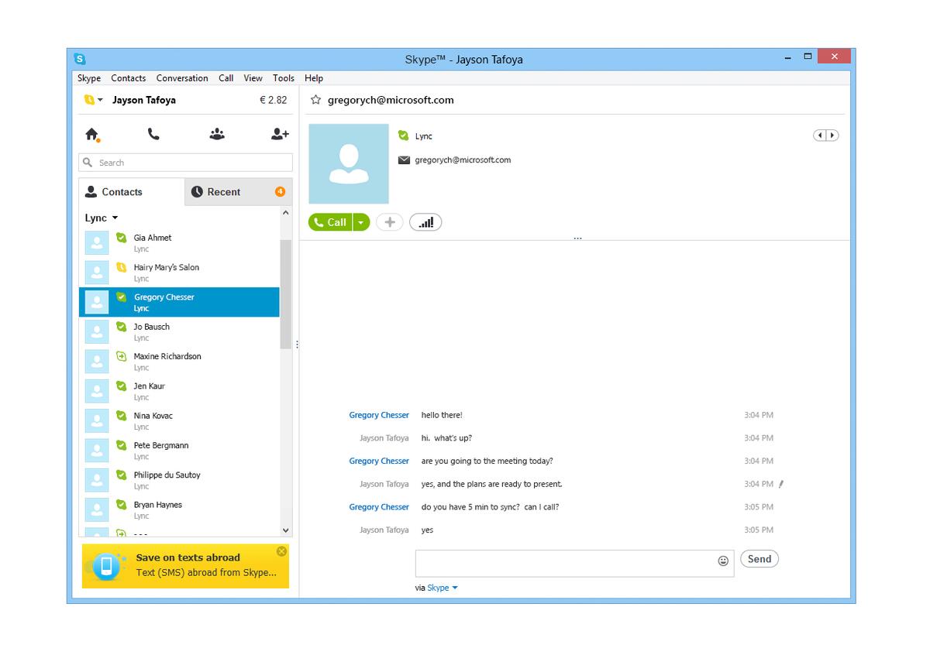This screenshot has width=930, height=655.
Task: Click the envelope icon beside email address
Action: tap(404, 160)
